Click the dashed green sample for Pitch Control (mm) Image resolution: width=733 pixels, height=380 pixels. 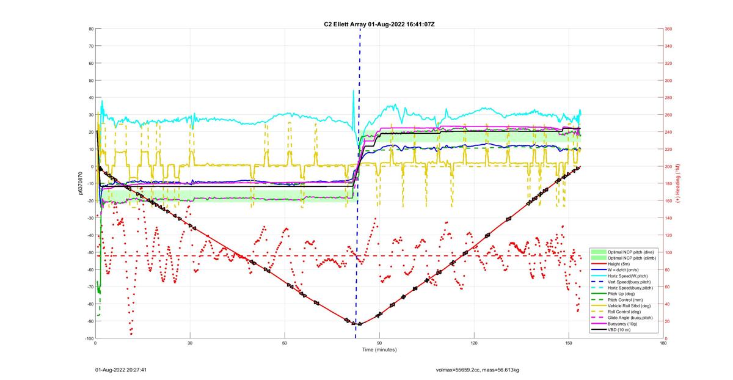599,300
